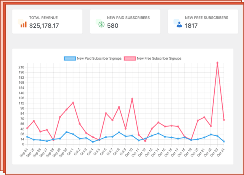Image resolution: width=244 pixels, height=175 pixels.
Task: Click the $25,178.17 revenue value
Action: coord(44,25)
